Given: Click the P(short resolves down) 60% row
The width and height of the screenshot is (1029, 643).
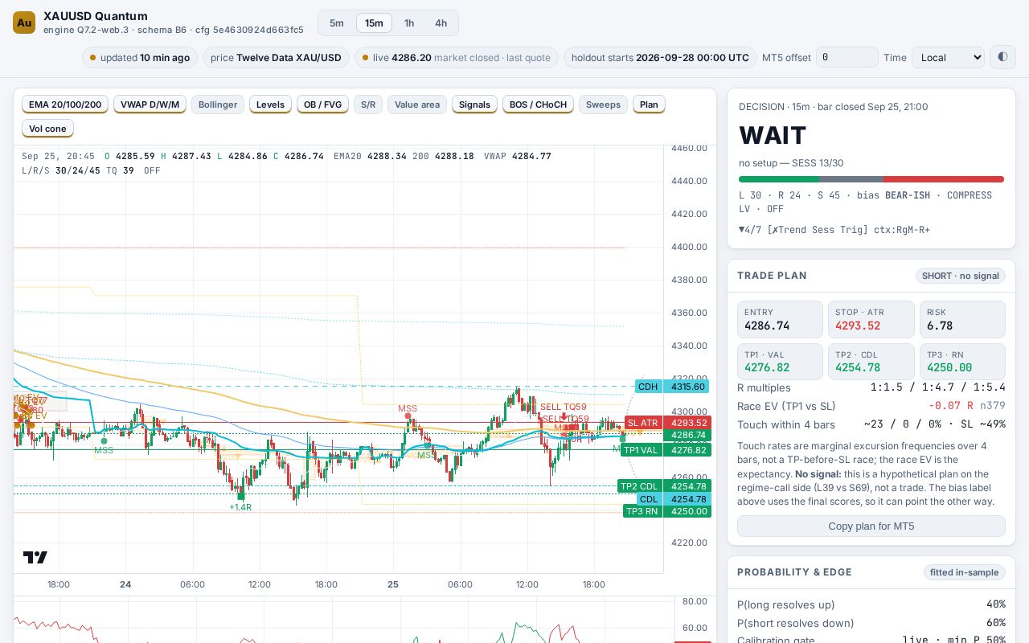Looking at the screenshot, I should pos(871,623).
